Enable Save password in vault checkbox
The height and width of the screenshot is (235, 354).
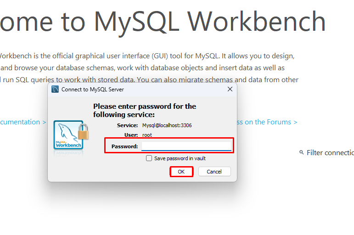pyautogui.click(x=149, y=158)
